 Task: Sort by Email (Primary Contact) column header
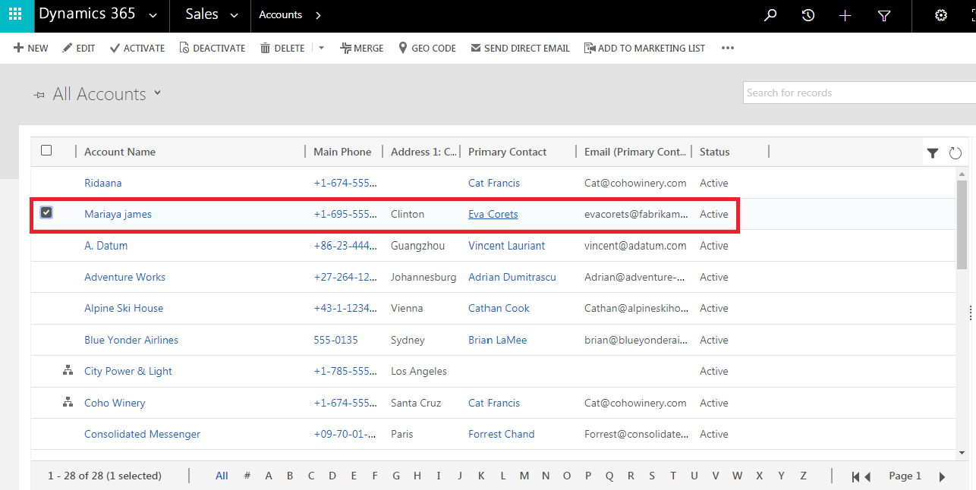635,152
